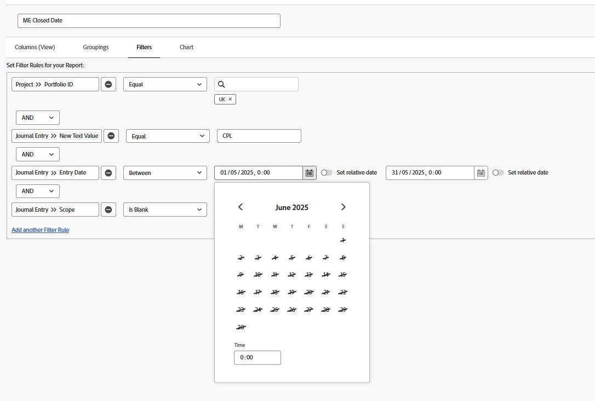This screenshot has height=401, width=595.
Task: Click the search icon in Portfolio value box
Action: pos(221,84)
